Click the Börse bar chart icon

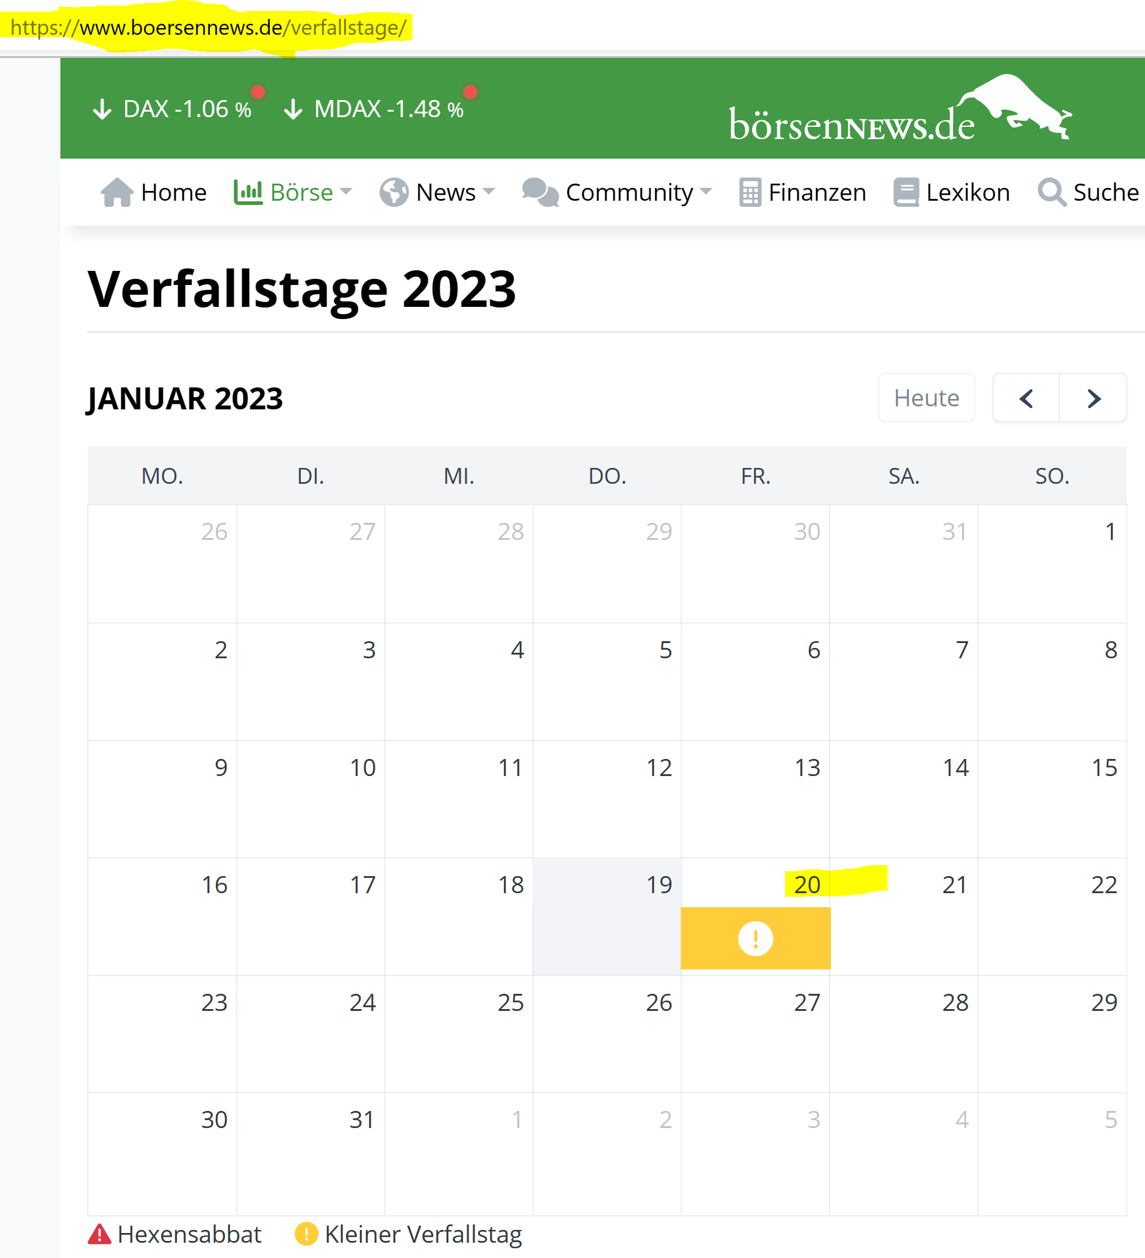point(248,192)
